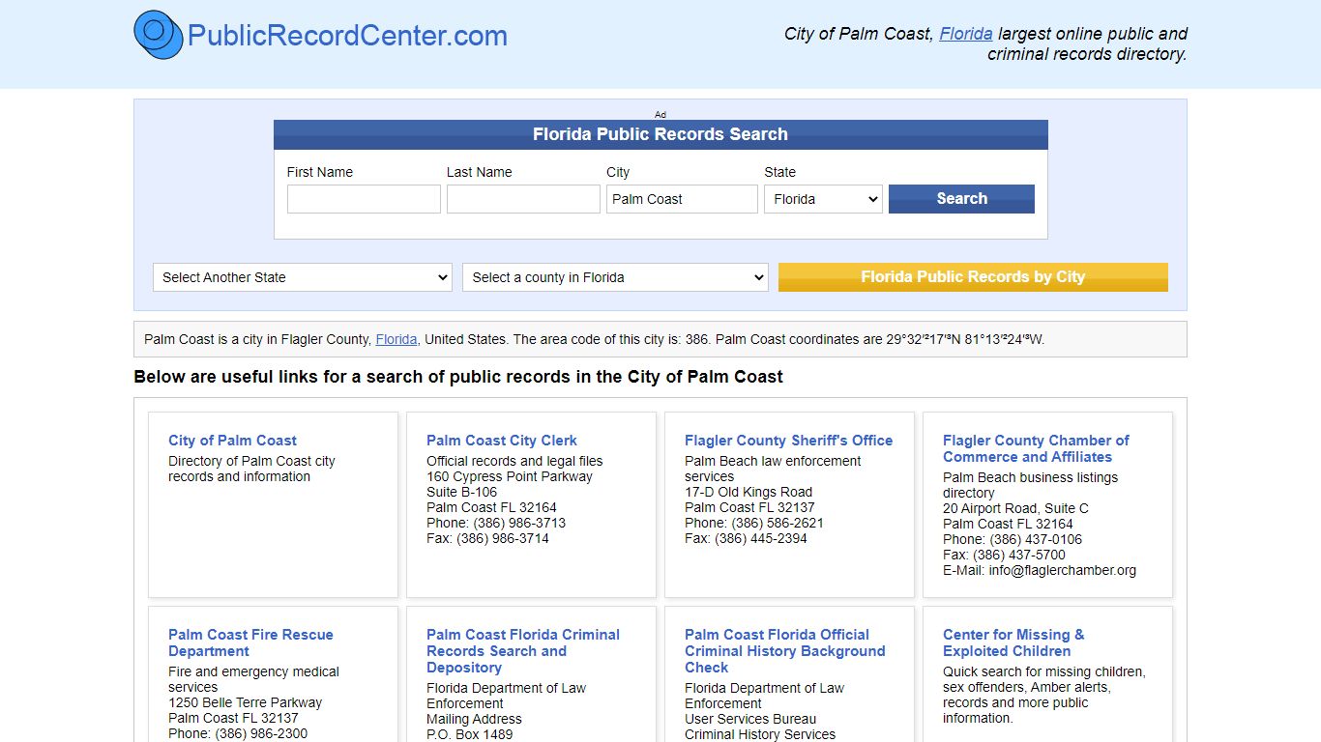1321x742 pixels.
Task: Select Directory of Palm Coast city records text
Action: point(251,469)
